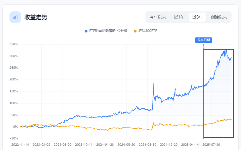The height and width of the screenshot is (150, 241).
Task: Click the 发布日期 marker label
Action: coord(204,40)
